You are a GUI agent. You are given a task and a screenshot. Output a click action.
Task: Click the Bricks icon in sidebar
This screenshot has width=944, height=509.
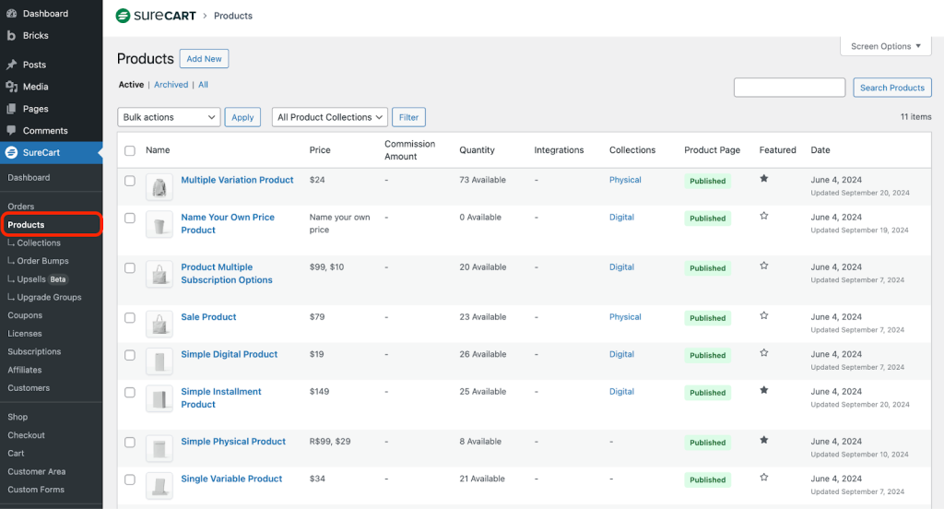click(x=11, y=36)
